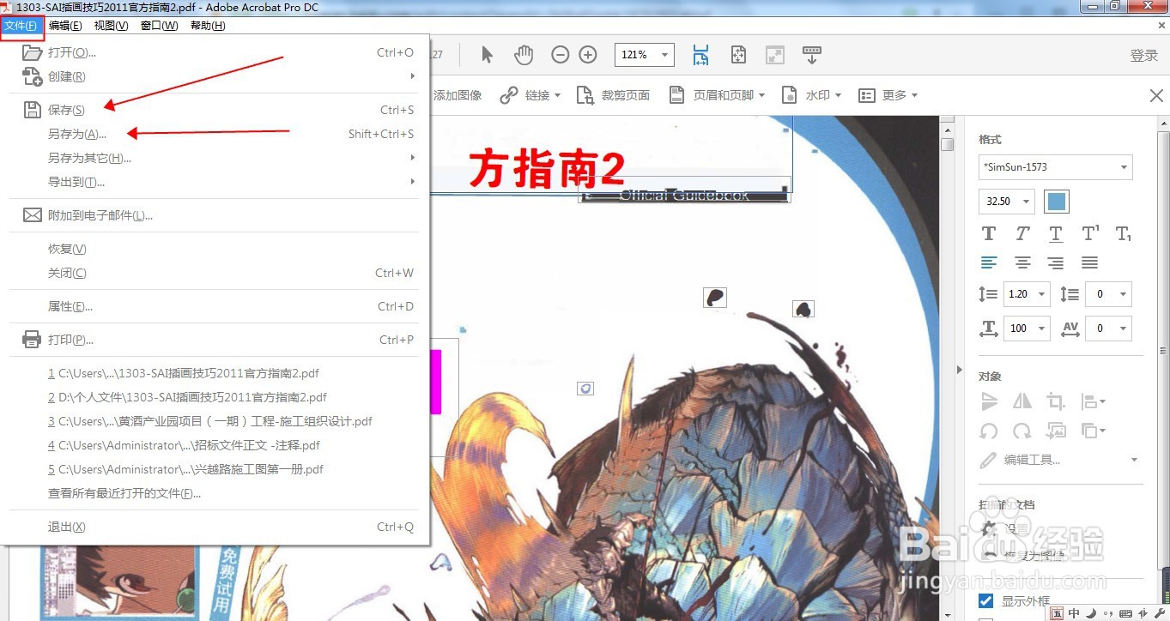Screen dimensions: 1170x621
Task: Select the Hand pan tool
Action: coord(524,54)
